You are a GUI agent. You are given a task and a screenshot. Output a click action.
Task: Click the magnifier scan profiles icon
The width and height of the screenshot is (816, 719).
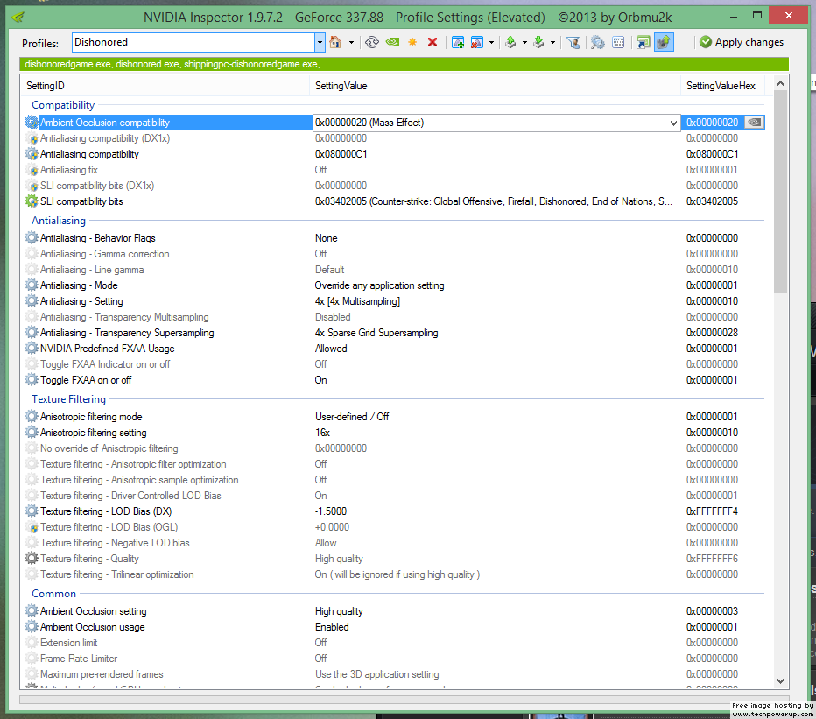click(598, 42)
